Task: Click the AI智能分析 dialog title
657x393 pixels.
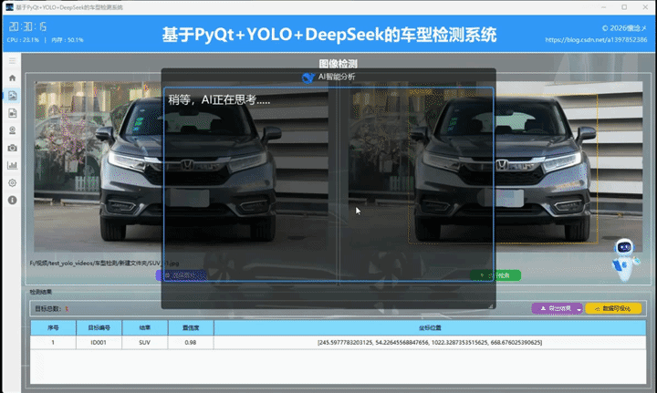Action: 337,77
